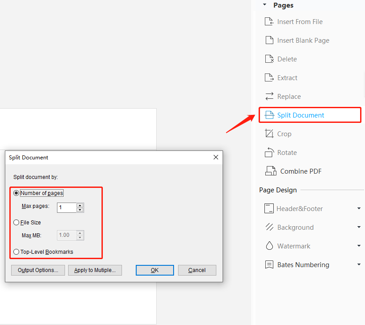Open the Watermark dropdown arrow
The width and height of the screenshot is (365, 325).
[x=359, y=246]
